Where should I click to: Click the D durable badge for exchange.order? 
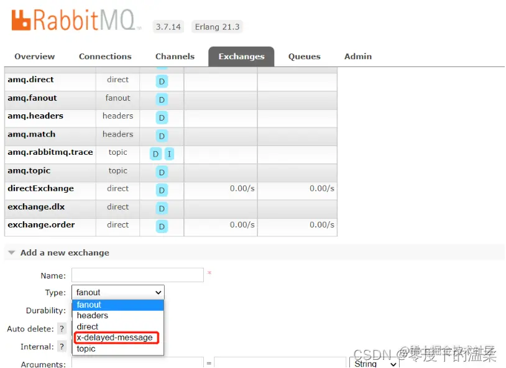[x=162, y=227]
